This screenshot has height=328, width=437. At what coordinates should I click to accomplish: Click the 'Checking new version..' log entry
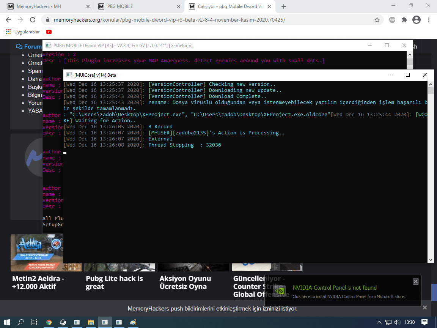pyautogui.click(x=170, y=84)
